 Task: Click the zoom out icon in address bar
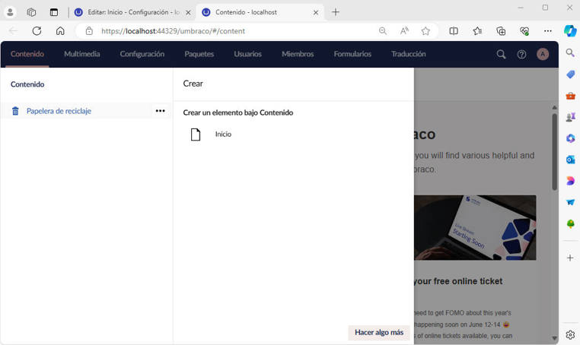tap(383, 31)
